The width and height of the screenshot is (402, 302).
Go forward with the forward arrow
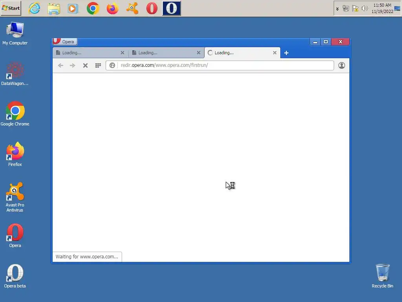[73, 66]
